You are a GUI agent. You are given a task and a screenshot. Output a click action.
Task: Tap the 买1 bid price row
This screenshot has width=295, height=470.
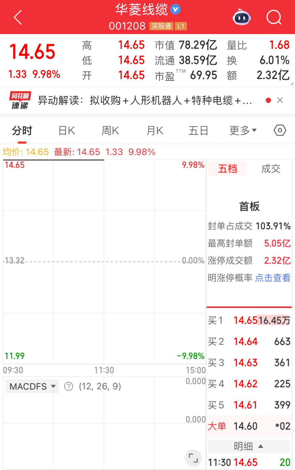[x=249, y=320]
